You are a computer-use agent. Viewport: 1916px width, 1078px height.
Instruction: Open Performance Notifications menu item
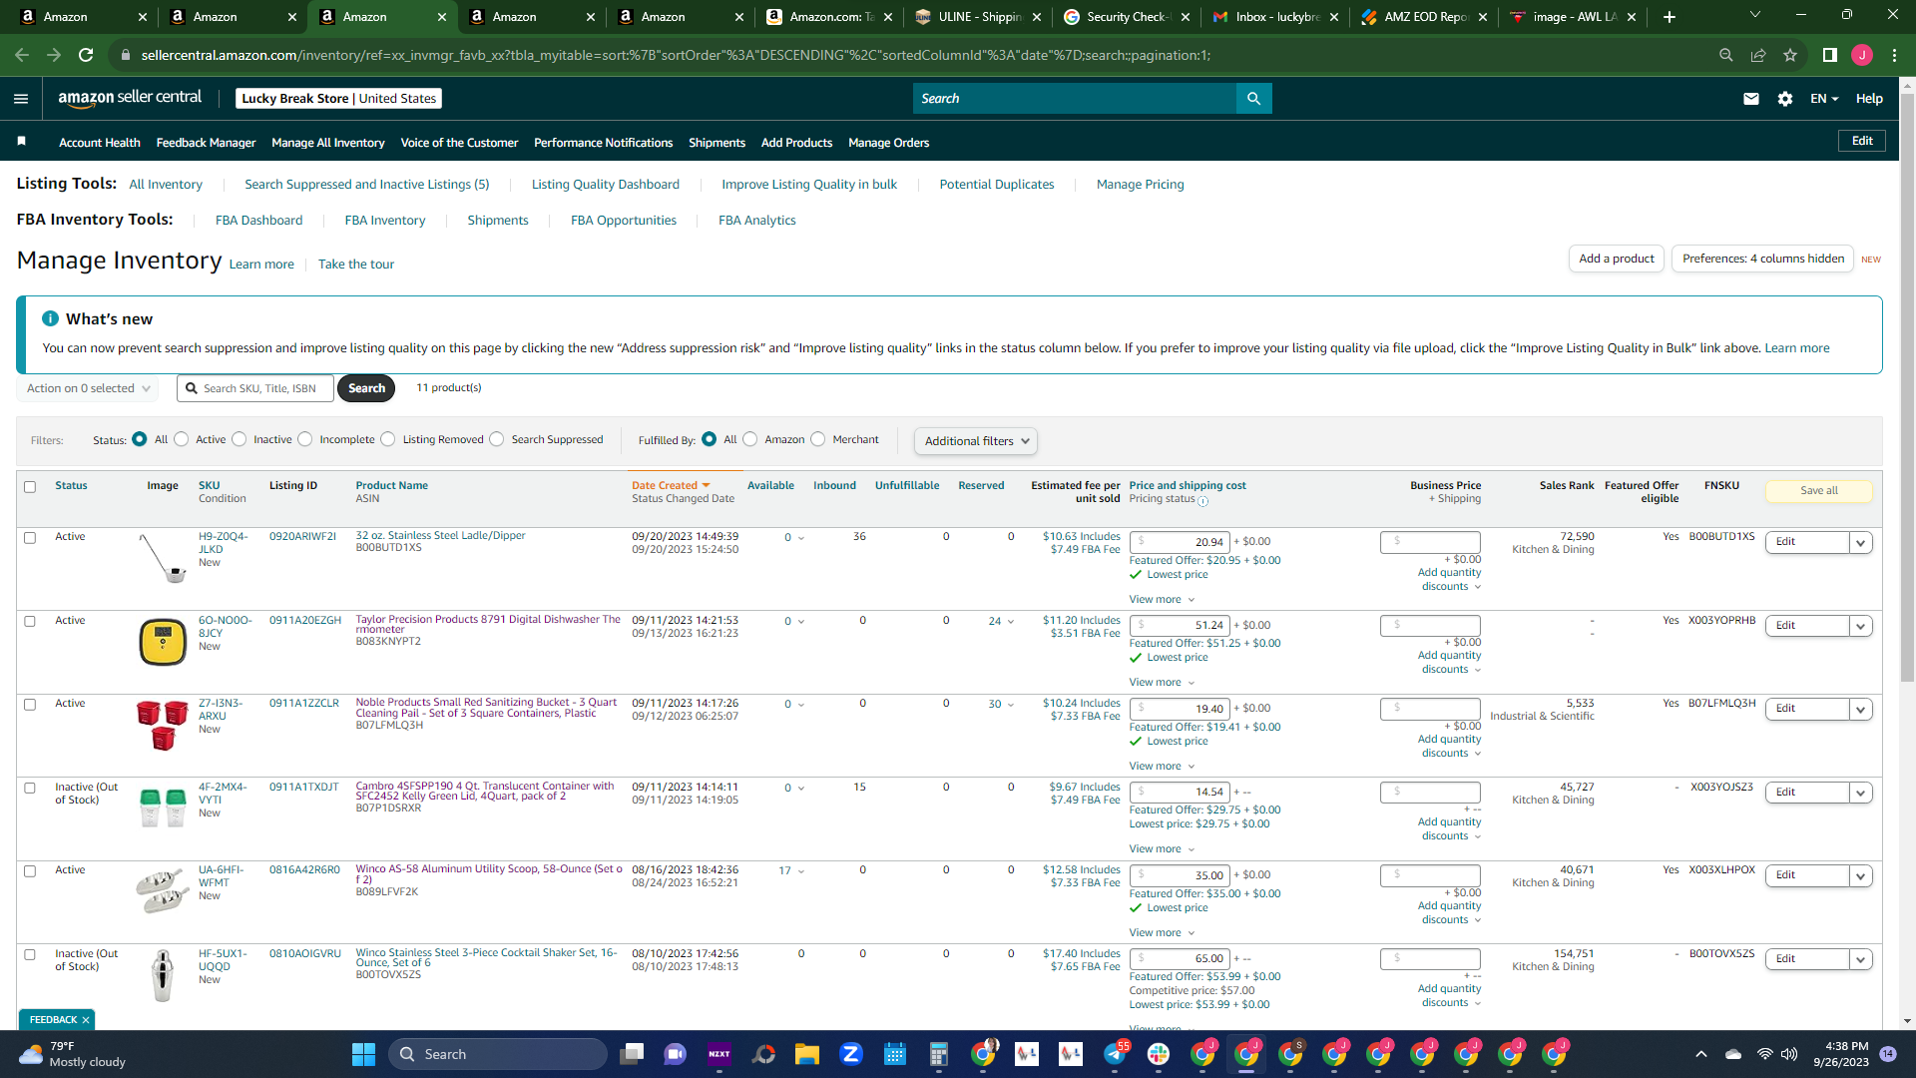[603, 143]
